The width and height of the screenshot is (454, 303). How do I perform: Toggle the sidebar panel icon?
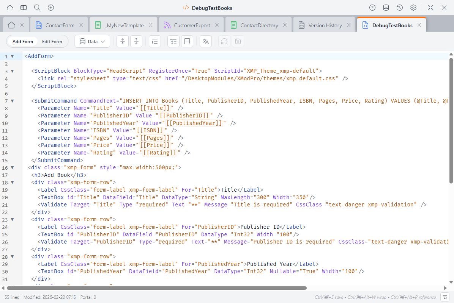[24, 8]
